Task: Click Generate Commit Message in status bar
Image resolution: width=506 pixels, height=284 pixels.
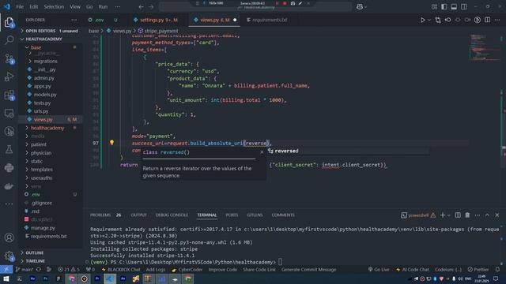Action: click(x=308, y=269)
